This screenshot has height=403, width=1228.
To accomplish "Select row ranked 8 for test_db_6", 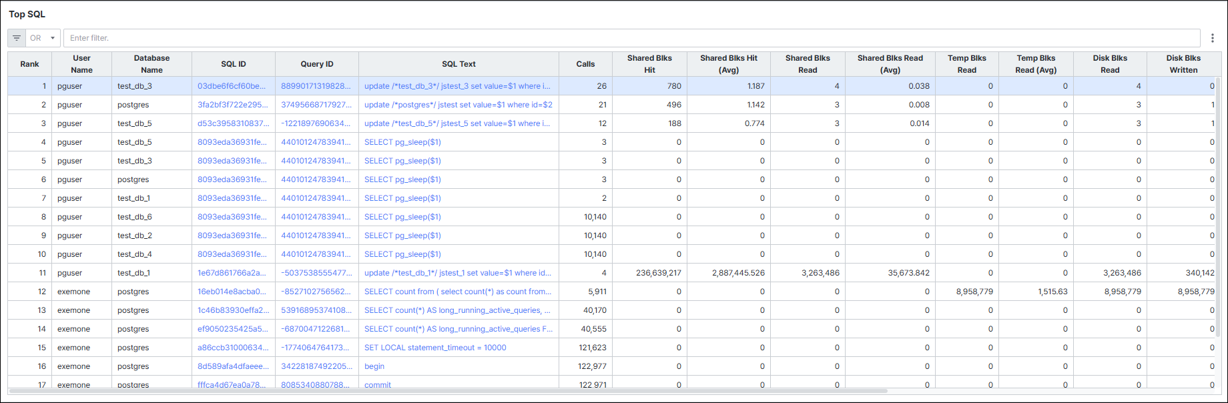I will [x=611, y=217].
